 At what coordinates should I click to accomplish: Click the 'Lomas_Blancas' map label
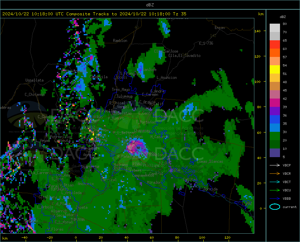(x=210, y=161)
